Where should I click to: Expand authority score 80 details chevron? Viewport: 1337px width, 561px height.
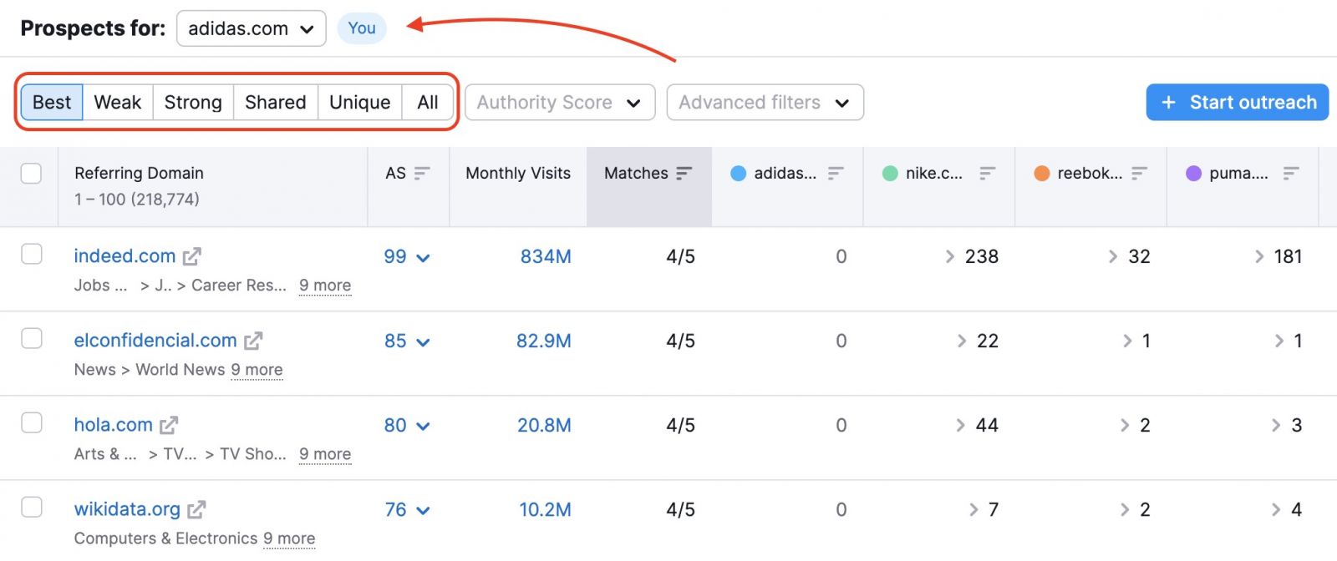(423, 427)
